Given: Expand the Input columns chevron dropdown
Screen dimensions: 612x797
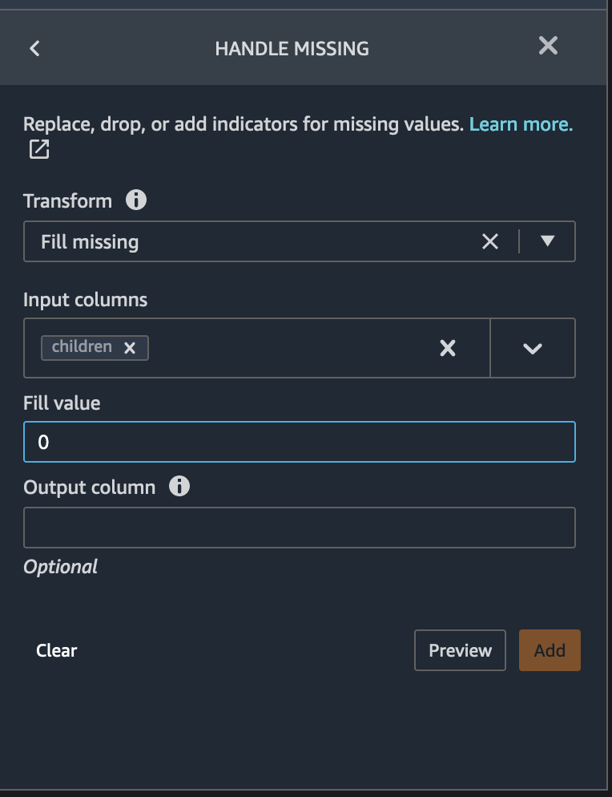Looking at the screenshot, I should [533, 348].
